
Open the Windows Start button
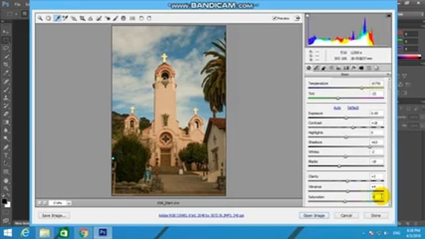(7, 233)
